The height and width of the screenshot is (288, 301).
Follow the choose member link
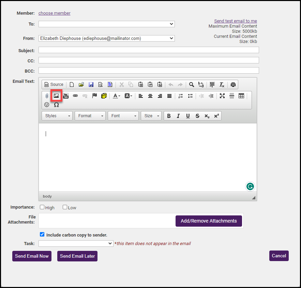pos(55,13)
